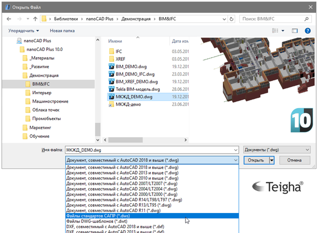Expand the Упорядочить dropdown menu
The width and height of the screenshot is (318, 233).
24,31
